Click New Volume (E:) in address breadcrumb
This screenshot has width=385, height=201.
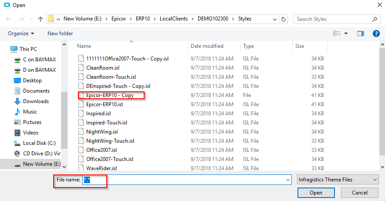[x=82, y=19]
